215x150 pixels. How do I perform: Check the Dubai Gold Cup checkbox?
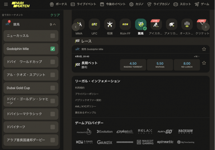pyautogui.click(x=53, y=88)
